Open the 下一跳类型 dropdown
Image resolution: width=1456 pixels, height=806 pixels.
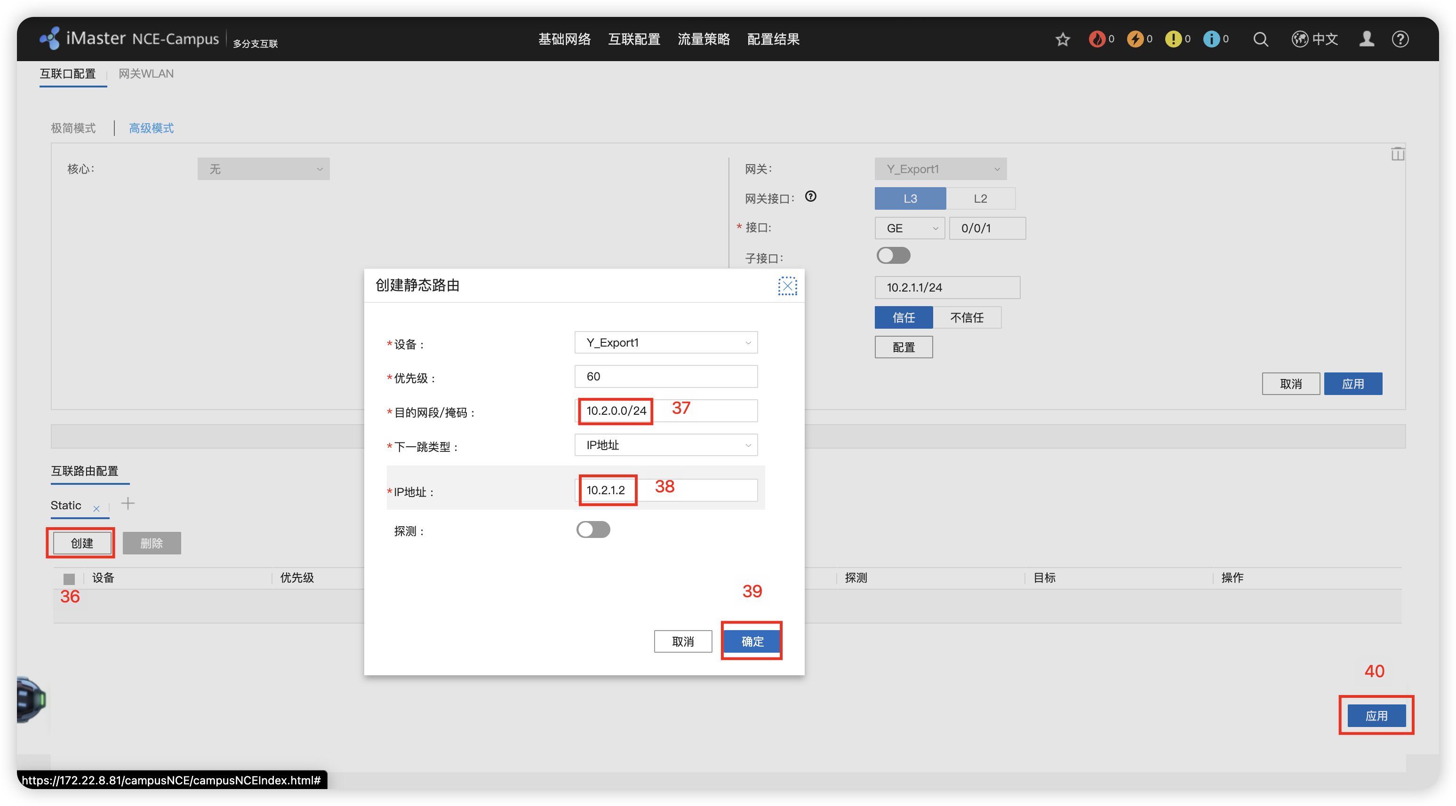click(666, 445)
